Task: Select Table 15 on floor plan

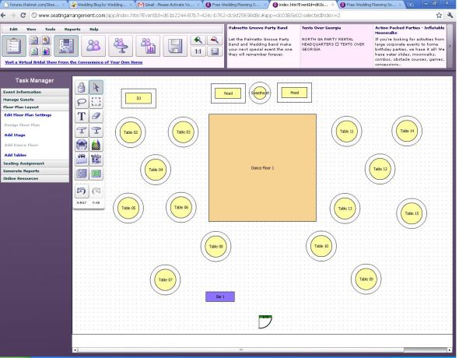Action: click(412, 213)
